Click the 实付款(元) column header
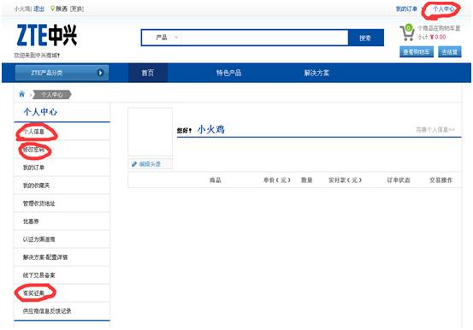Screen dimensions: 473x330 [x=345, y=180]
